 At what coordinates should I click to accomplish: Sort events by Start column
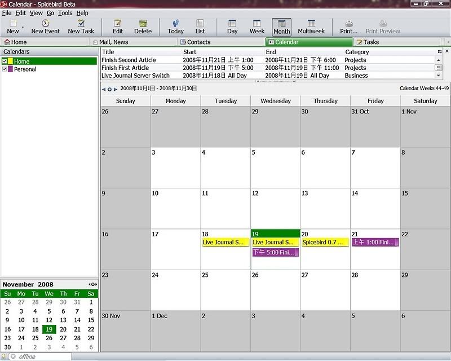223,52
